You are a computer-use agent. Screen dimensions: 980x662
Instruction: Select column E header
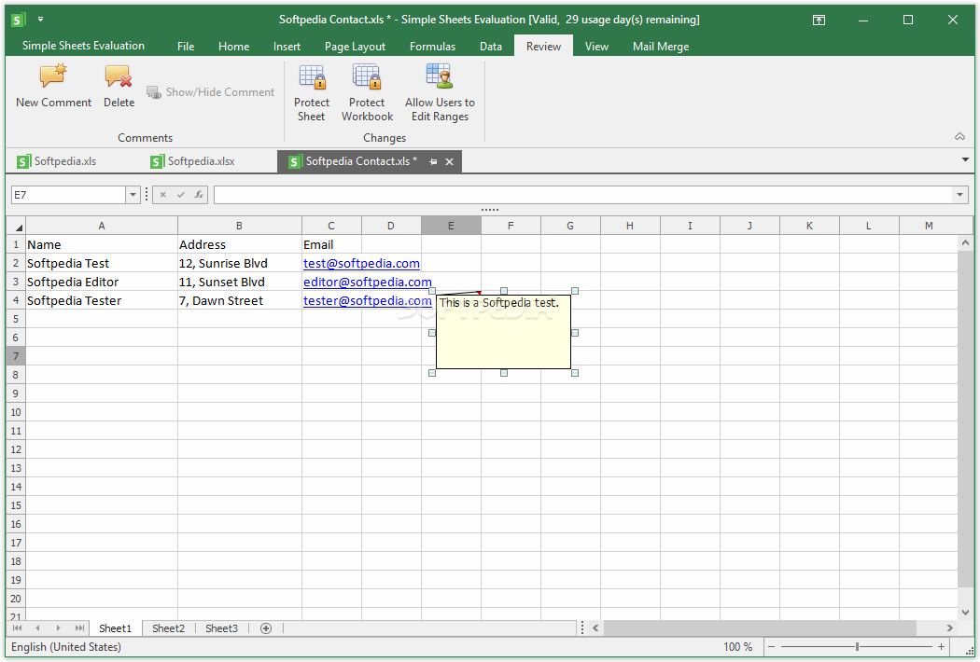point(451,226)
